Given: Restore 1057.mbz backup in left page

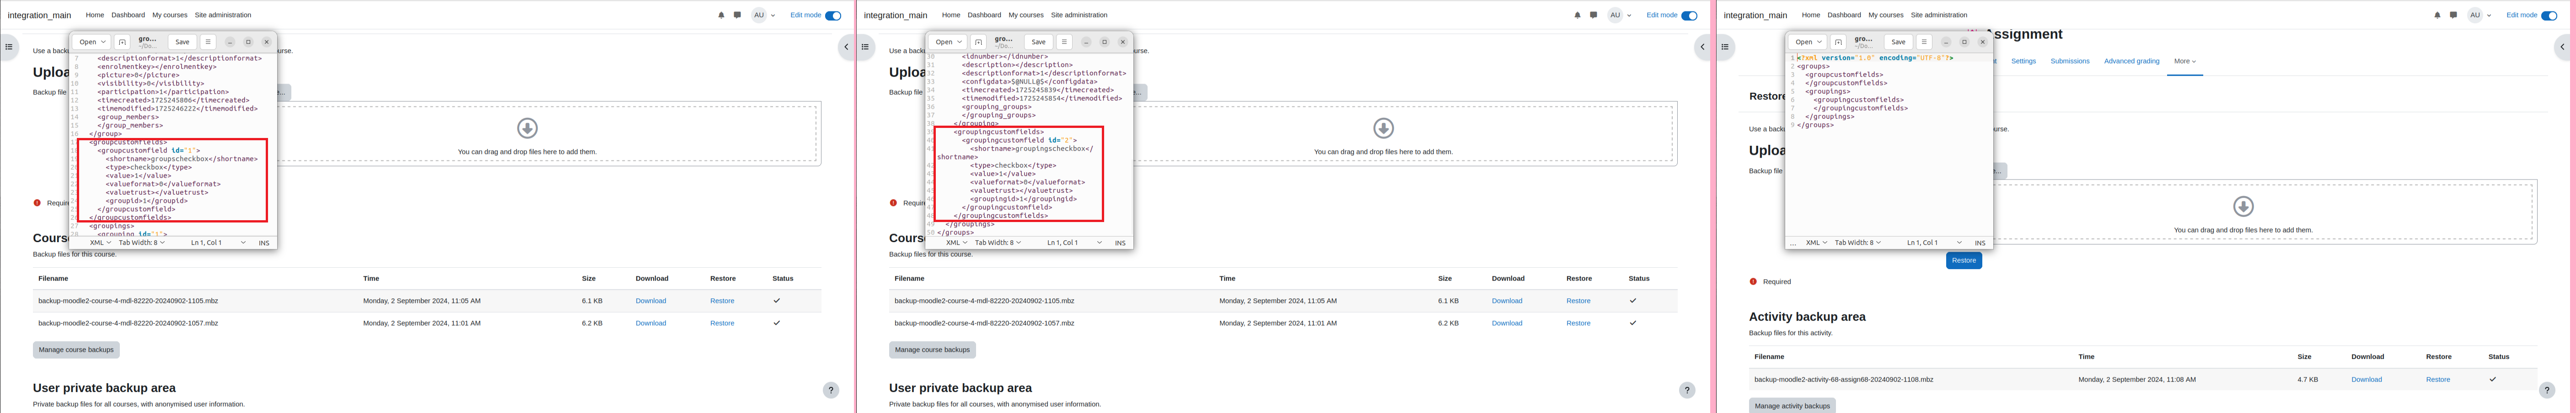Looking at the screenshot, I should 722,323.
